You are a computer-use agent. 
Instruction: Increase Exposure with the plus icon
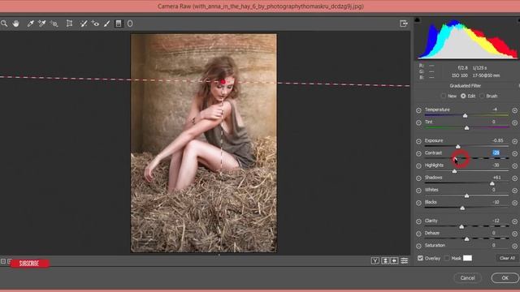coord(514,141)
